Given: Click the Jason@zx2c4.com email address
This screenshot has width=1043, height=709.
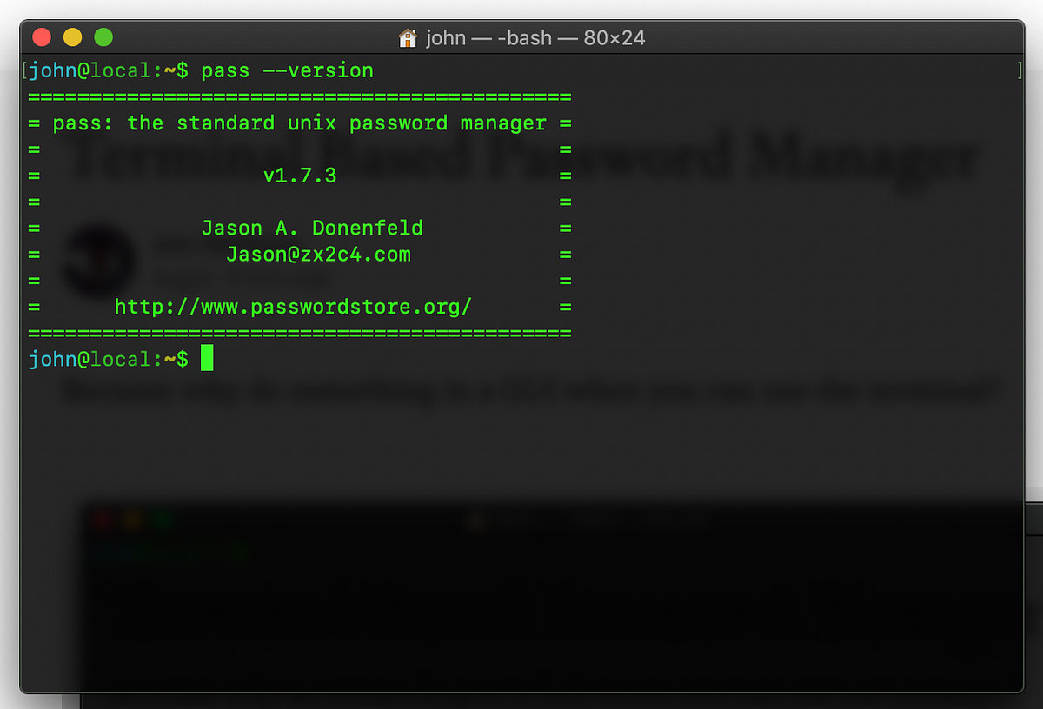Looking at the screenshot, I should [x=319, y=254].
